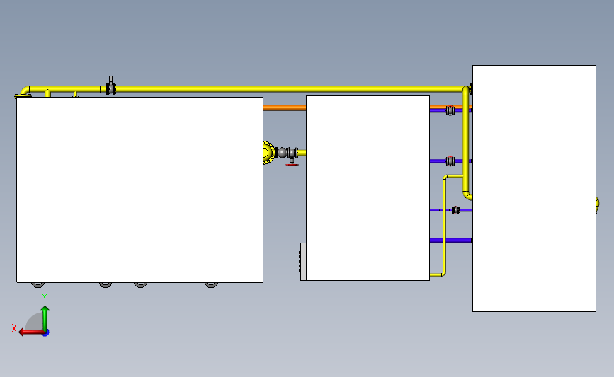The height and width of the screenshot is (377, 614).
Task: Select the orange pipe between the left and middle units
Action: (x=285, y=108)
